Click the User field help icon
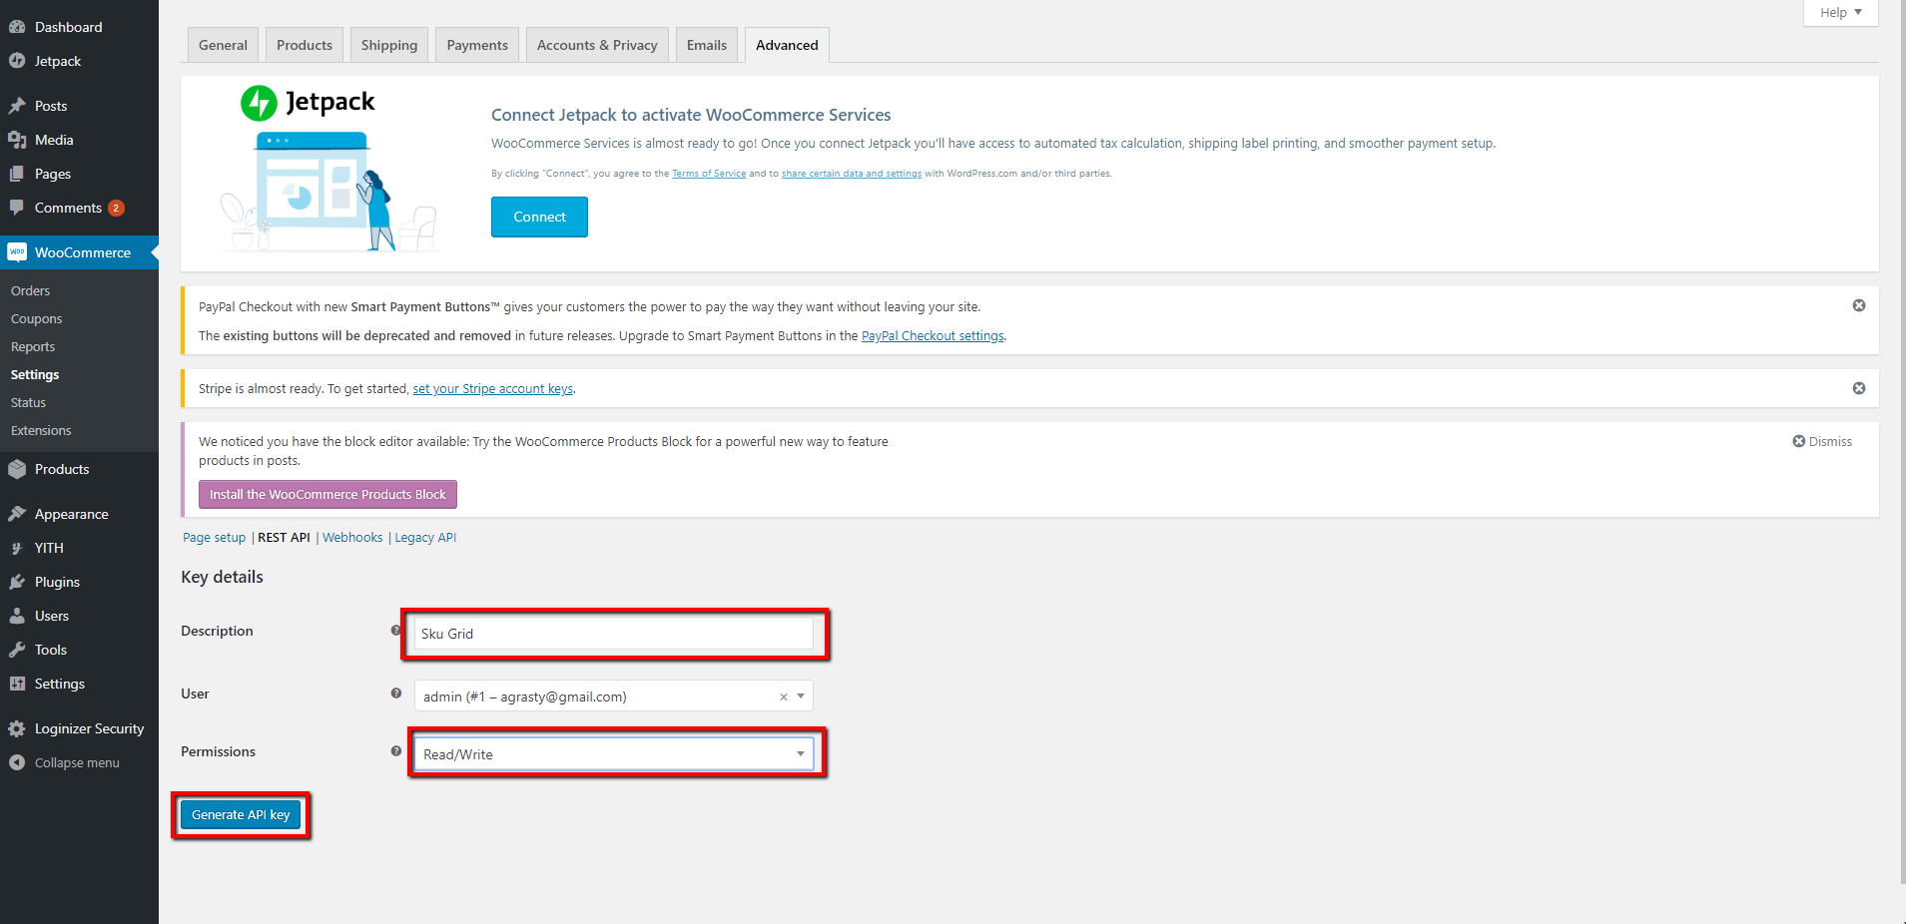This screenshot has width=1906, height=924. click(x=396, y=693)
